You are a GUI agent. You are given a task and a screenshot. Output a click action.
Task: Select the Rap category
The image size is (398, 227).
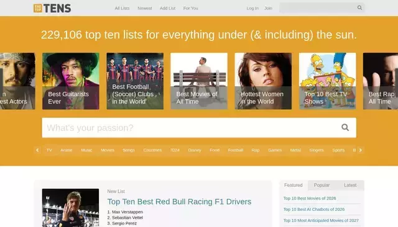256,150
